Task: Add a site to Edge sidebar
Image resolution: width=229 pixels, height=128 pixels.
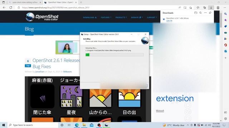Action: coord(225,58)
